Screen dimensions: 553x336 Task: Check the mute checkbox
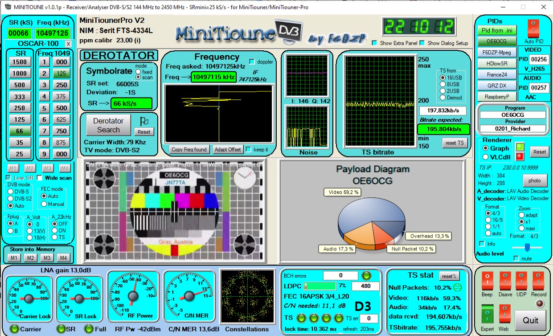[516, 258]
